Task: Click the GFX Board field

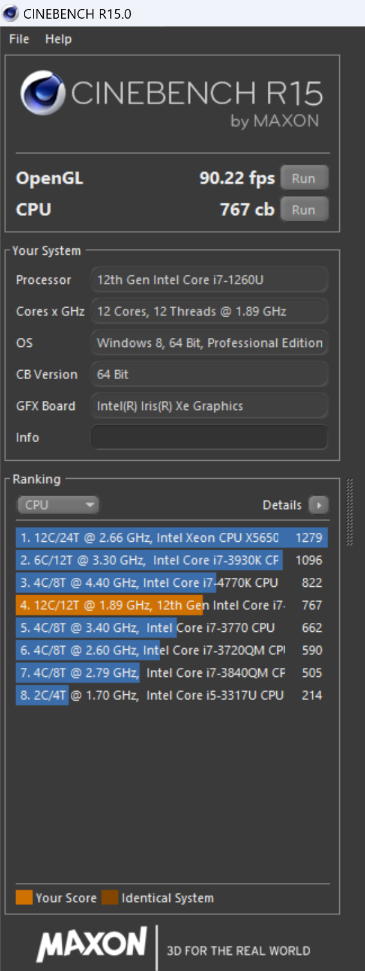Action: pyautogui.click(x=209, y=406)
